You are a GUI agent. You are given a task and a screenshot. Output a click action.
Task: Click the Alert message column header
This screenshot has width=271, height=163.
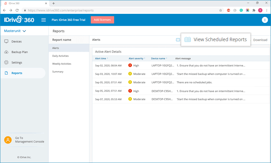(183, 58)
